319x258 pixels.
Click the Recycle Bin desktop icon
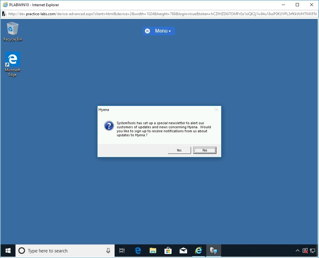(13, 31)
